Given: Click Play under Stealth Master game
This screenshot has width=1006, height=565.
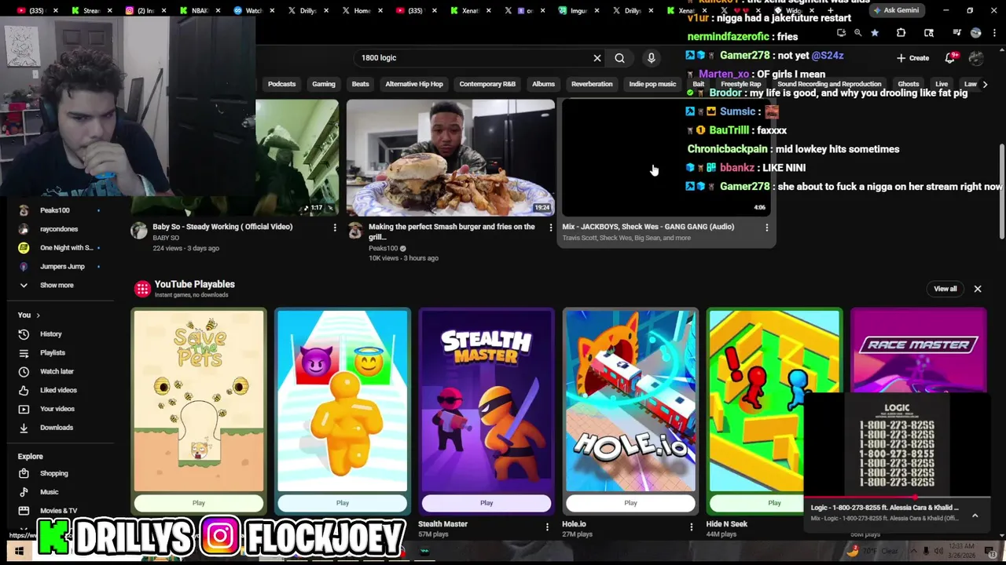Looking at the screenshot, I should (x=486, y=503).
